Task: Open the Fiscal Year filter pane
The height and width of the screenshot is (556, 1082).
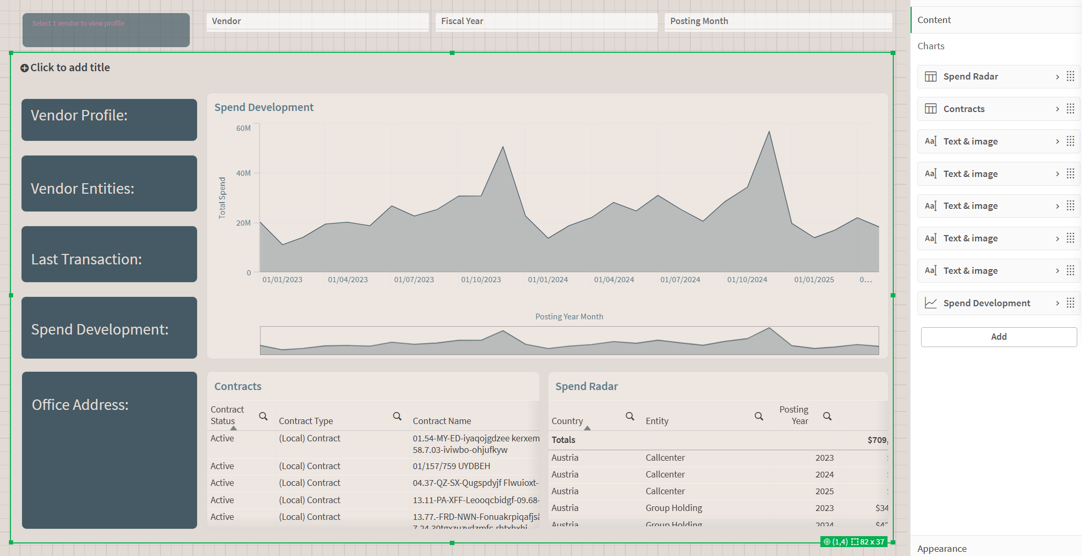Action: coord(546,22)
